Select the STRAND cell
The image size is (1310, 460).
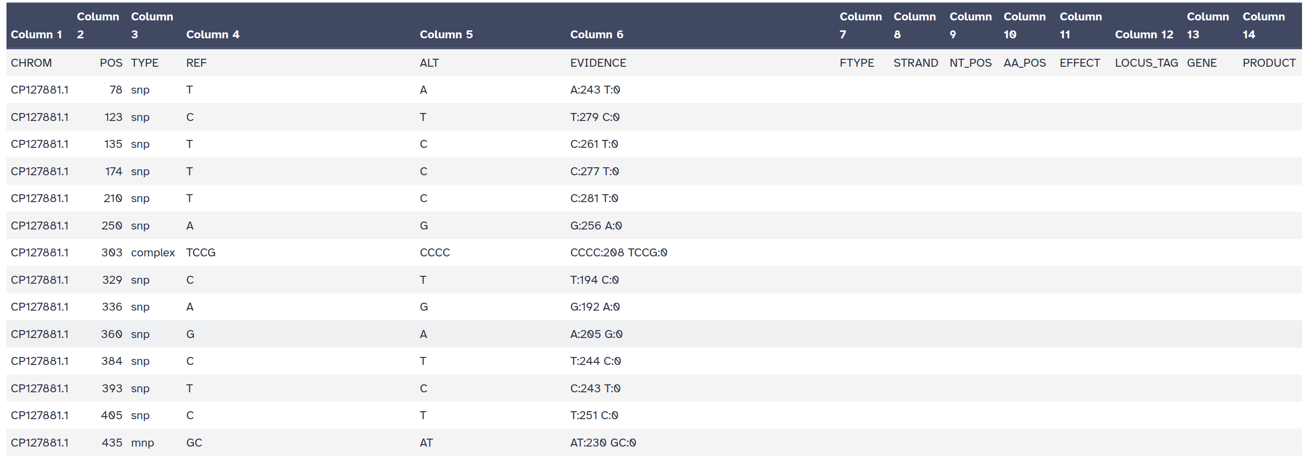[x=915, y=63]
